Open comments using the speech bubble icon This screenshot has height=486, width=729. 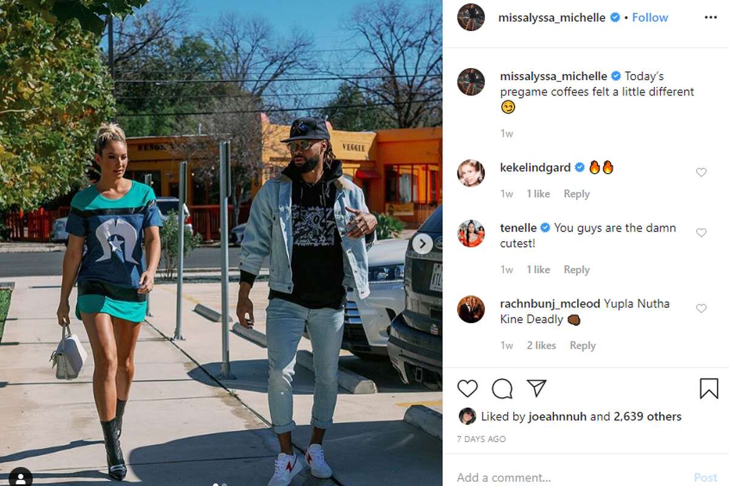point(502,388)
